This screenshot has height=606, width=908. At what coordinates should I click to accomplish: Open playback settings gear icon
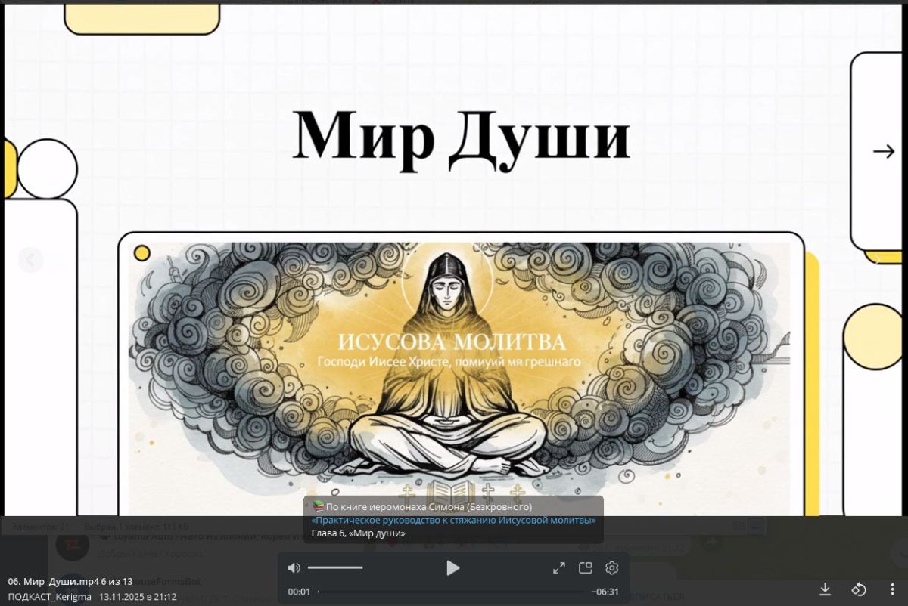[x=612, y=568]
